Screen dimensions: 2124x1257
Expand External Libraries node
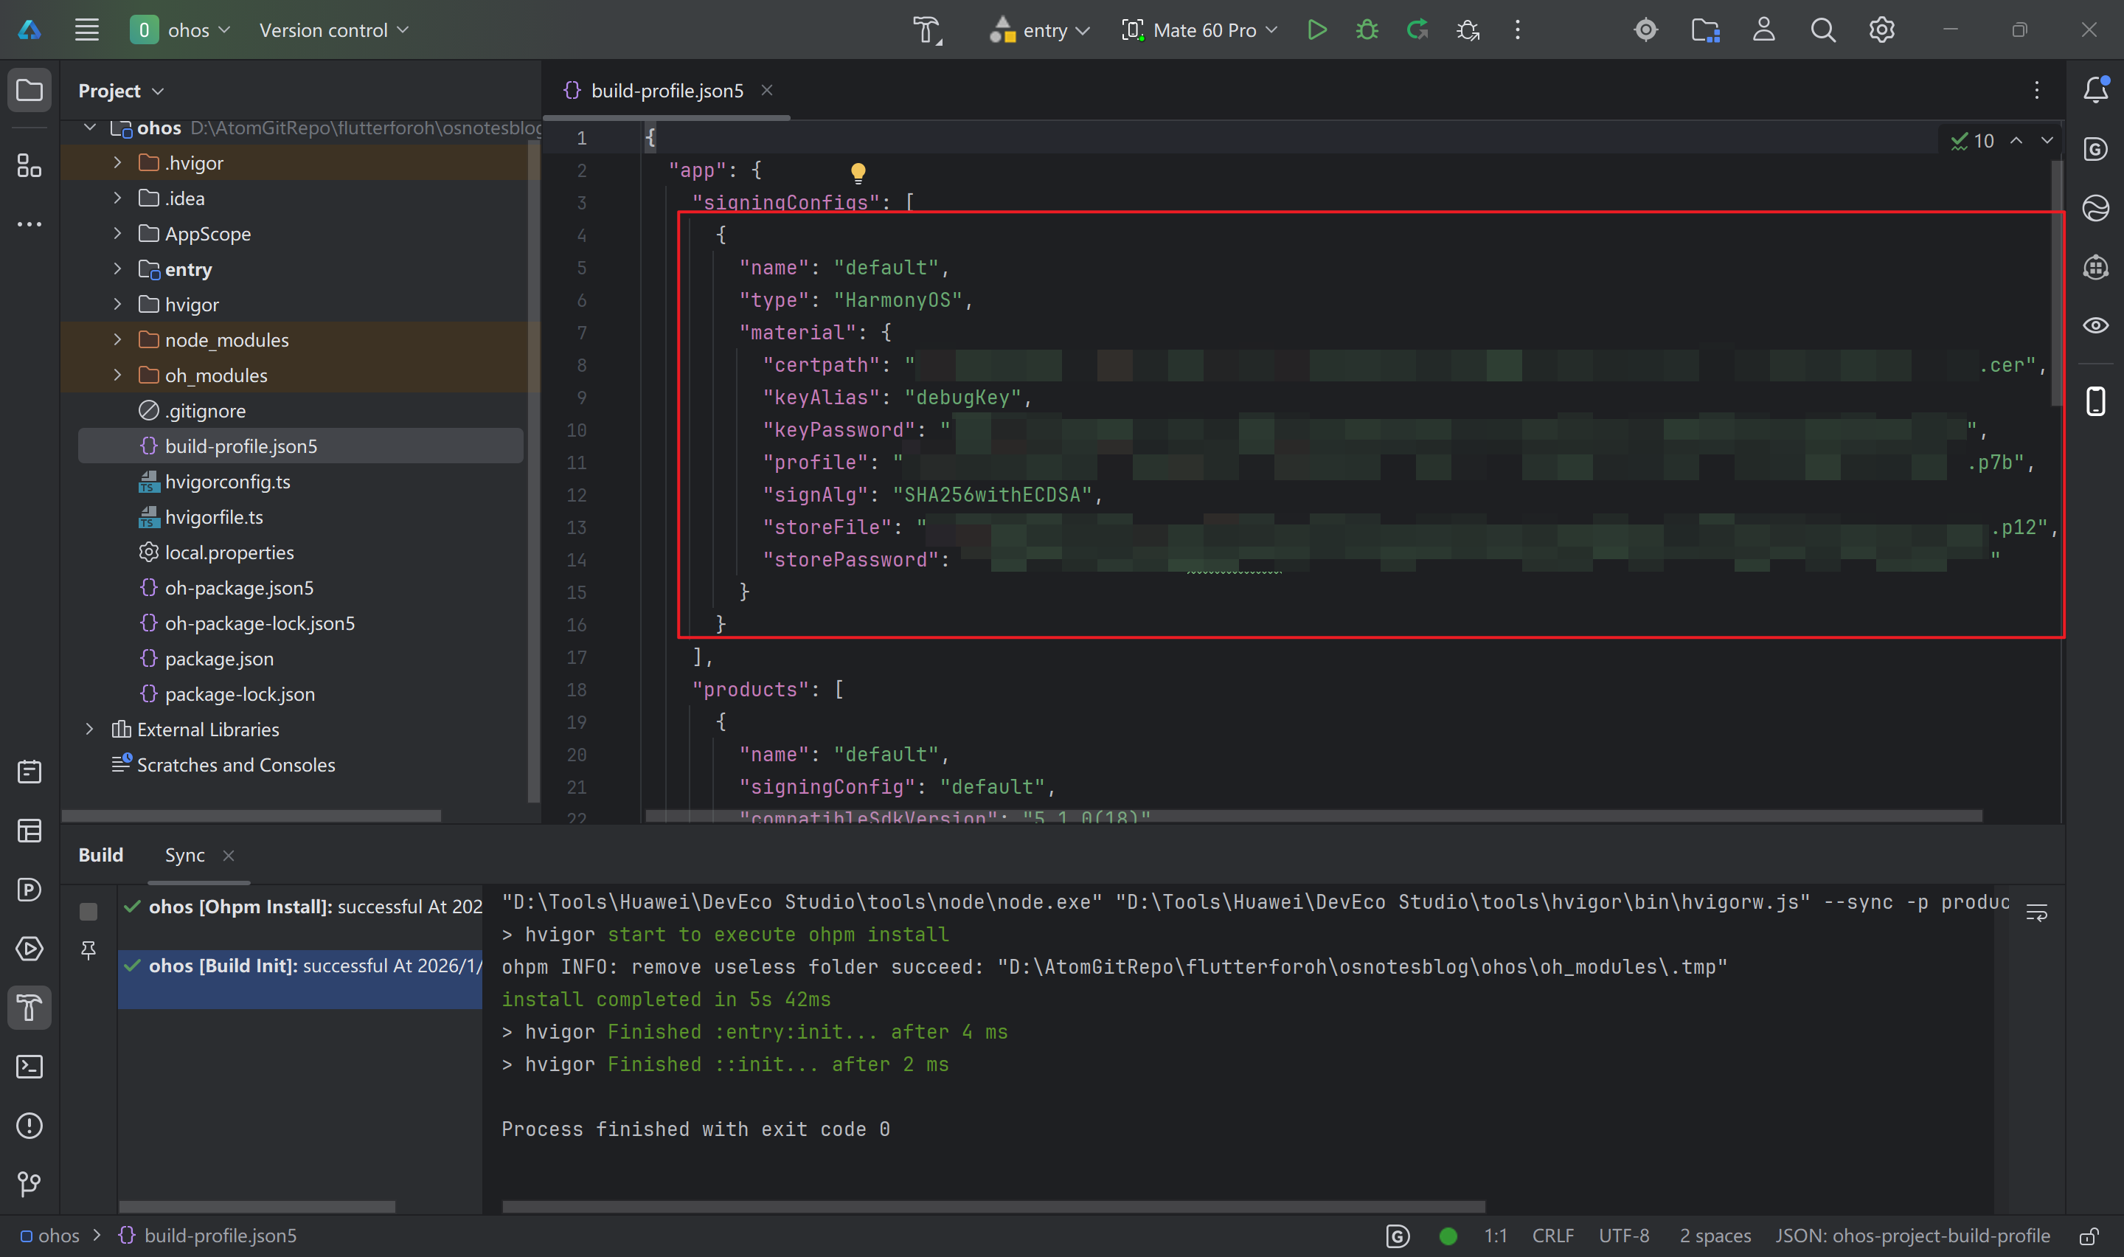coord(90,730)
